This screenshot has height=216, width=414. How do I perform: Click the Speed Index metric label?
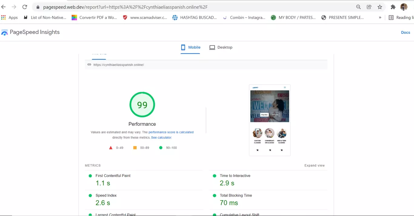pyautogui.click(x=106, y=195)
